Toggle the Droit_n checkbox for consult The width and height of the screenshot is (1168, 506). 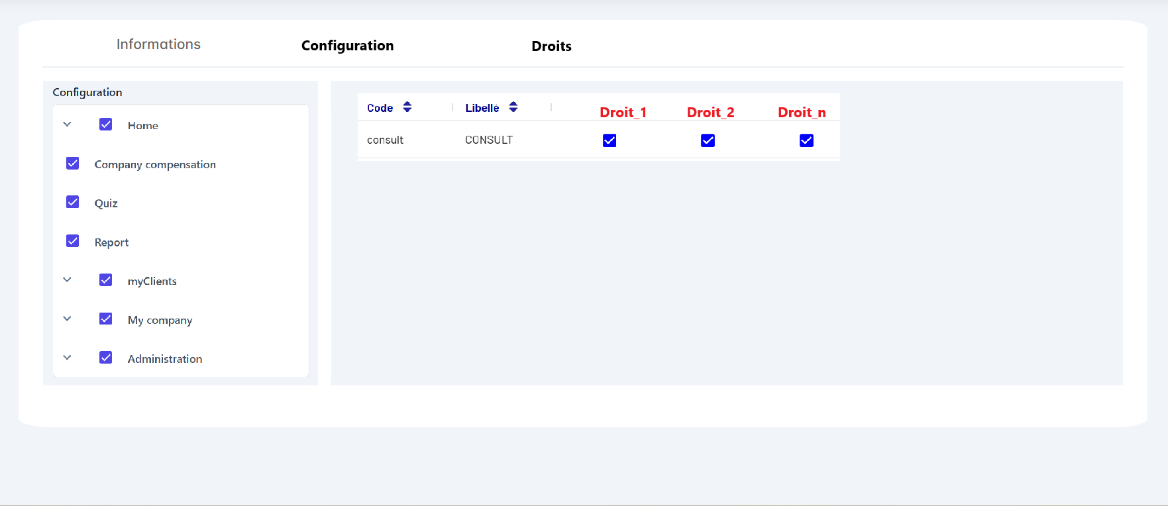tap(806, 140)
